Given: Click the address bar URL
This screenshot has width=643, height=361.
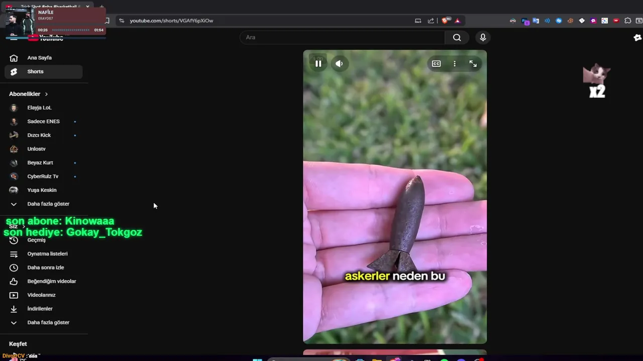Looking at the screenshot, I should [x=171, y=21].
